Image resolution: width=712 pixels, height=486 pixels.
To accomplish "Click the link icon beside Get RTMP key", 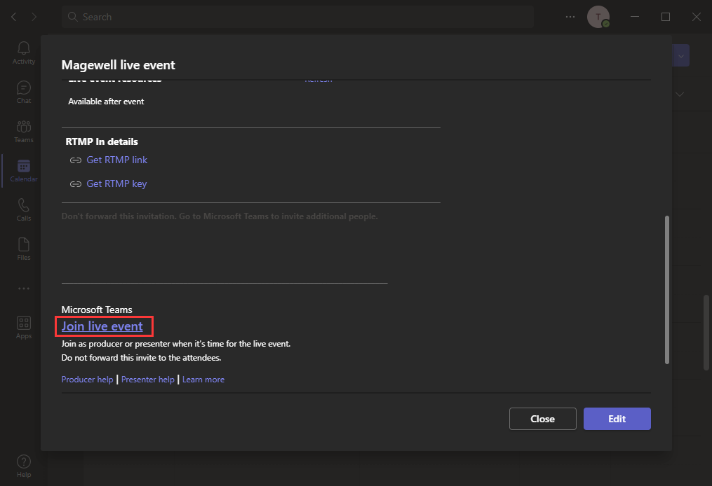I will coord(75,184).
